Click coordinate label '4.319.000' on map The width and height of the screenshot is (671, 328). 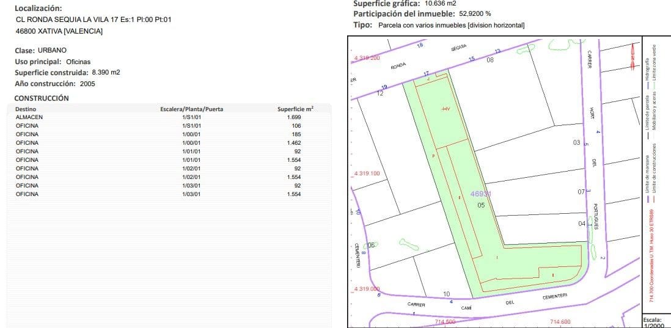point(367,289)
